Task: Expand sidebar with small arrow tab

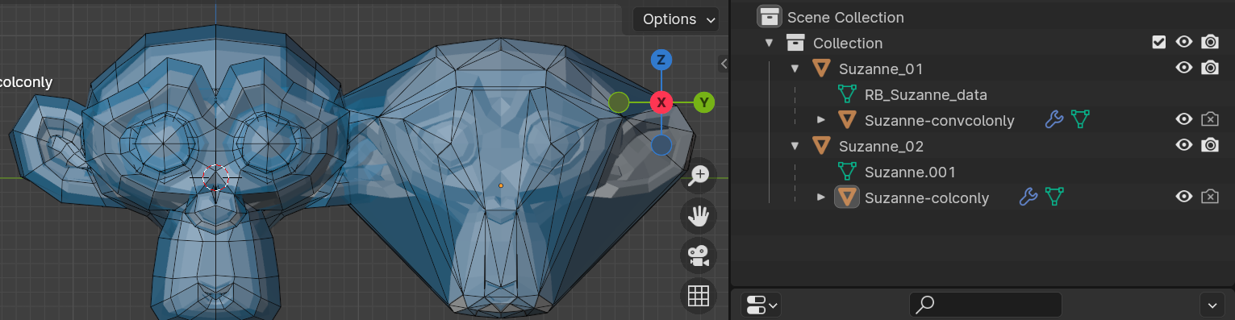Action: coord(724,63)
